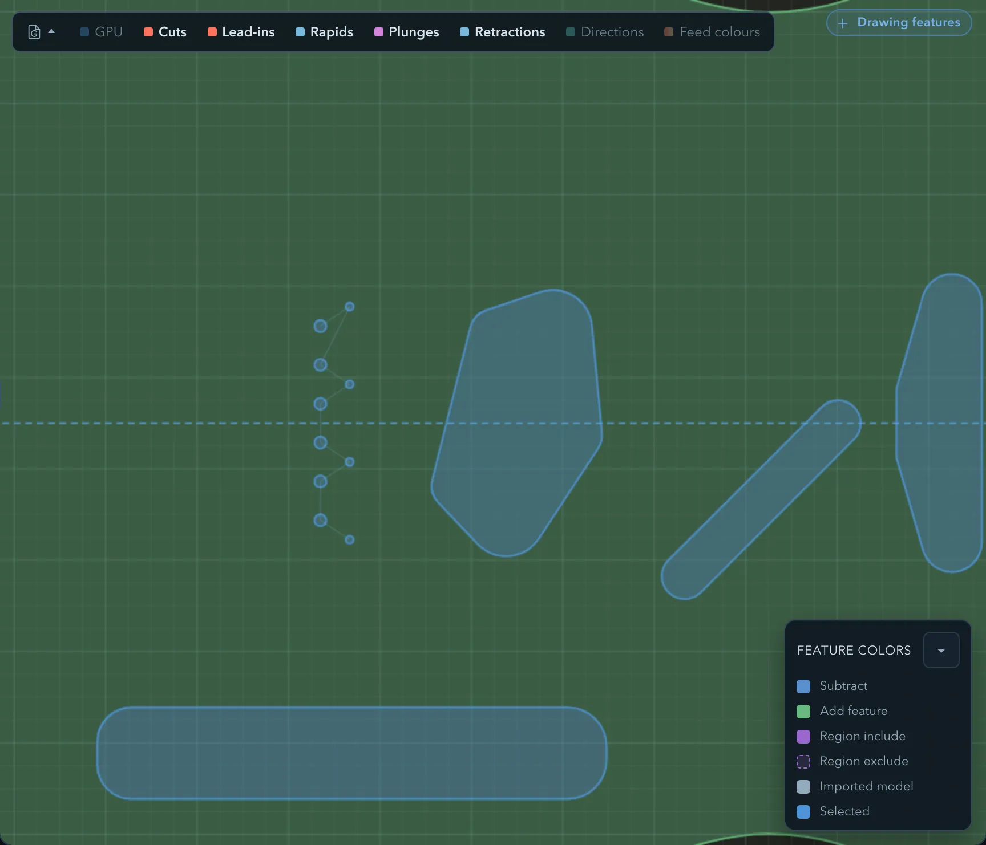Expand the upward caret beside the file icon

tap(51, 31)
